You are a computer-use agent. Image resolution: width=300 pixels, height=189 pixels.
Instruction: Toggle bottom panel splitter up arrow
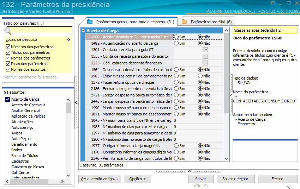point(189,171)
